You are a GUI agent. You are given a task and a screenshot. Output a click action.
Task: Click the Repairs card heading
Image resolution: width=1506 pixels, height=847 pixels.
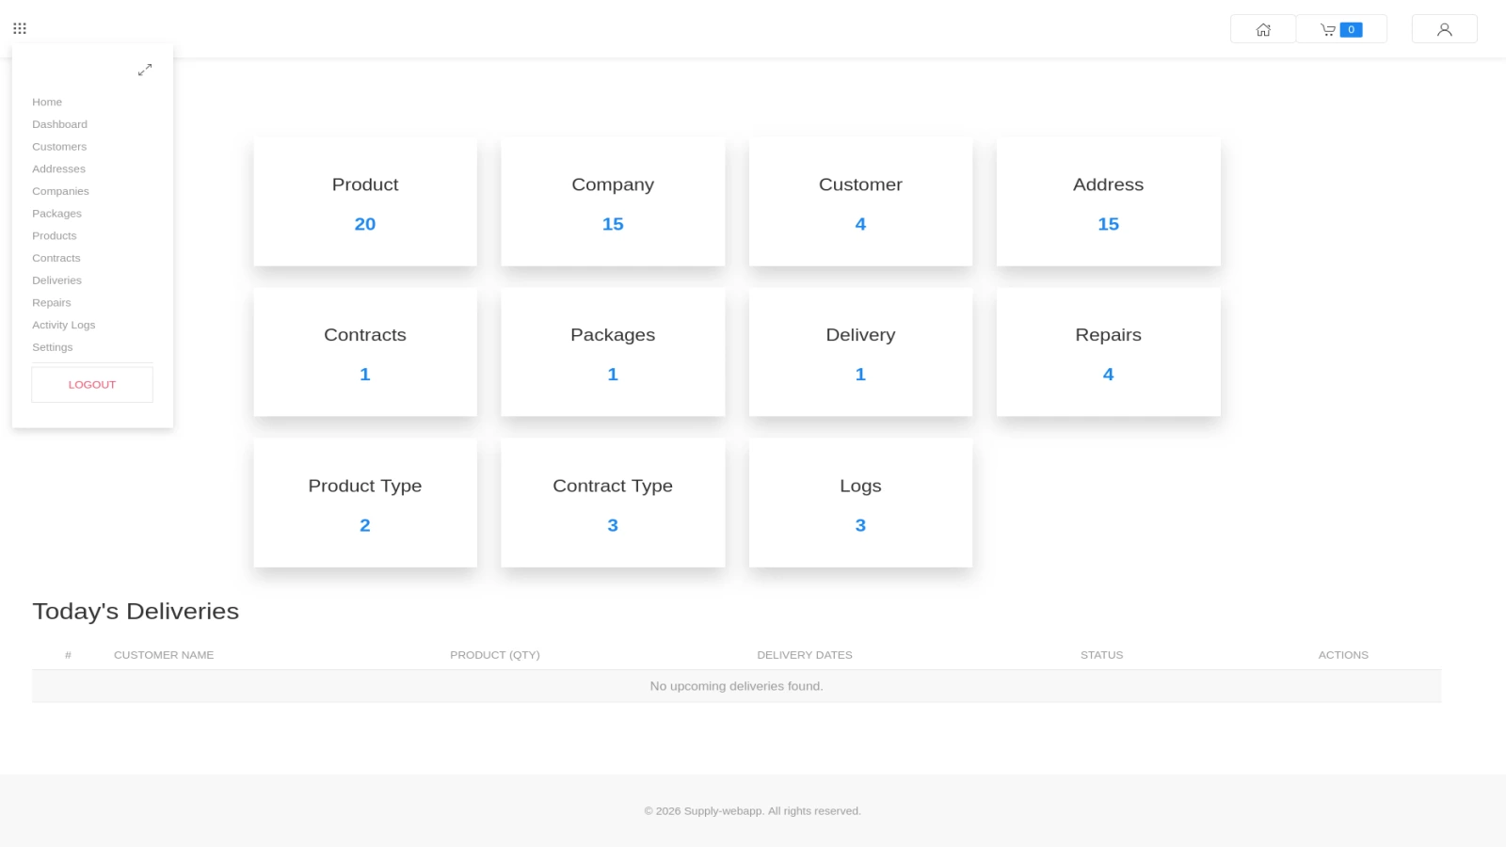pyautogui.click(x=1108, y=335)
